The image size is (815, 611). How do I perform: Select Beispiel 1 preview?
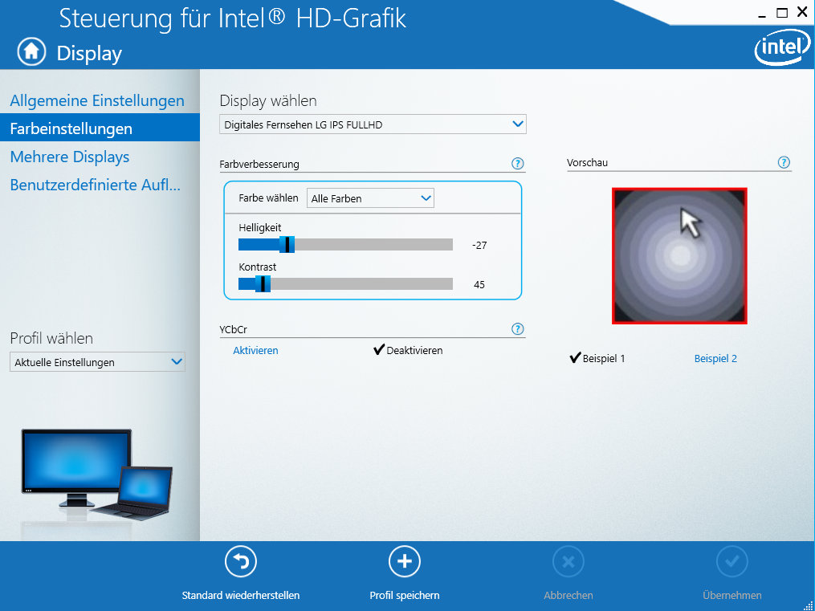pyautogui.click(x=597, y=359)
